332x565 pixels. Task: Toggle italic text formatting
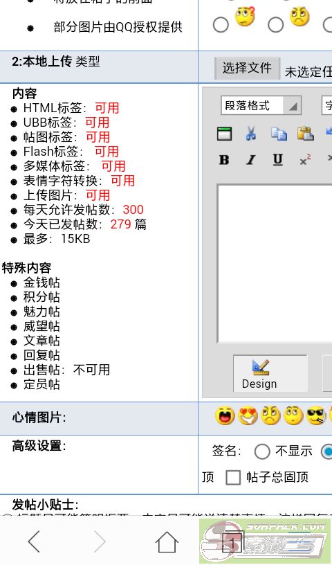click(251, 160)
